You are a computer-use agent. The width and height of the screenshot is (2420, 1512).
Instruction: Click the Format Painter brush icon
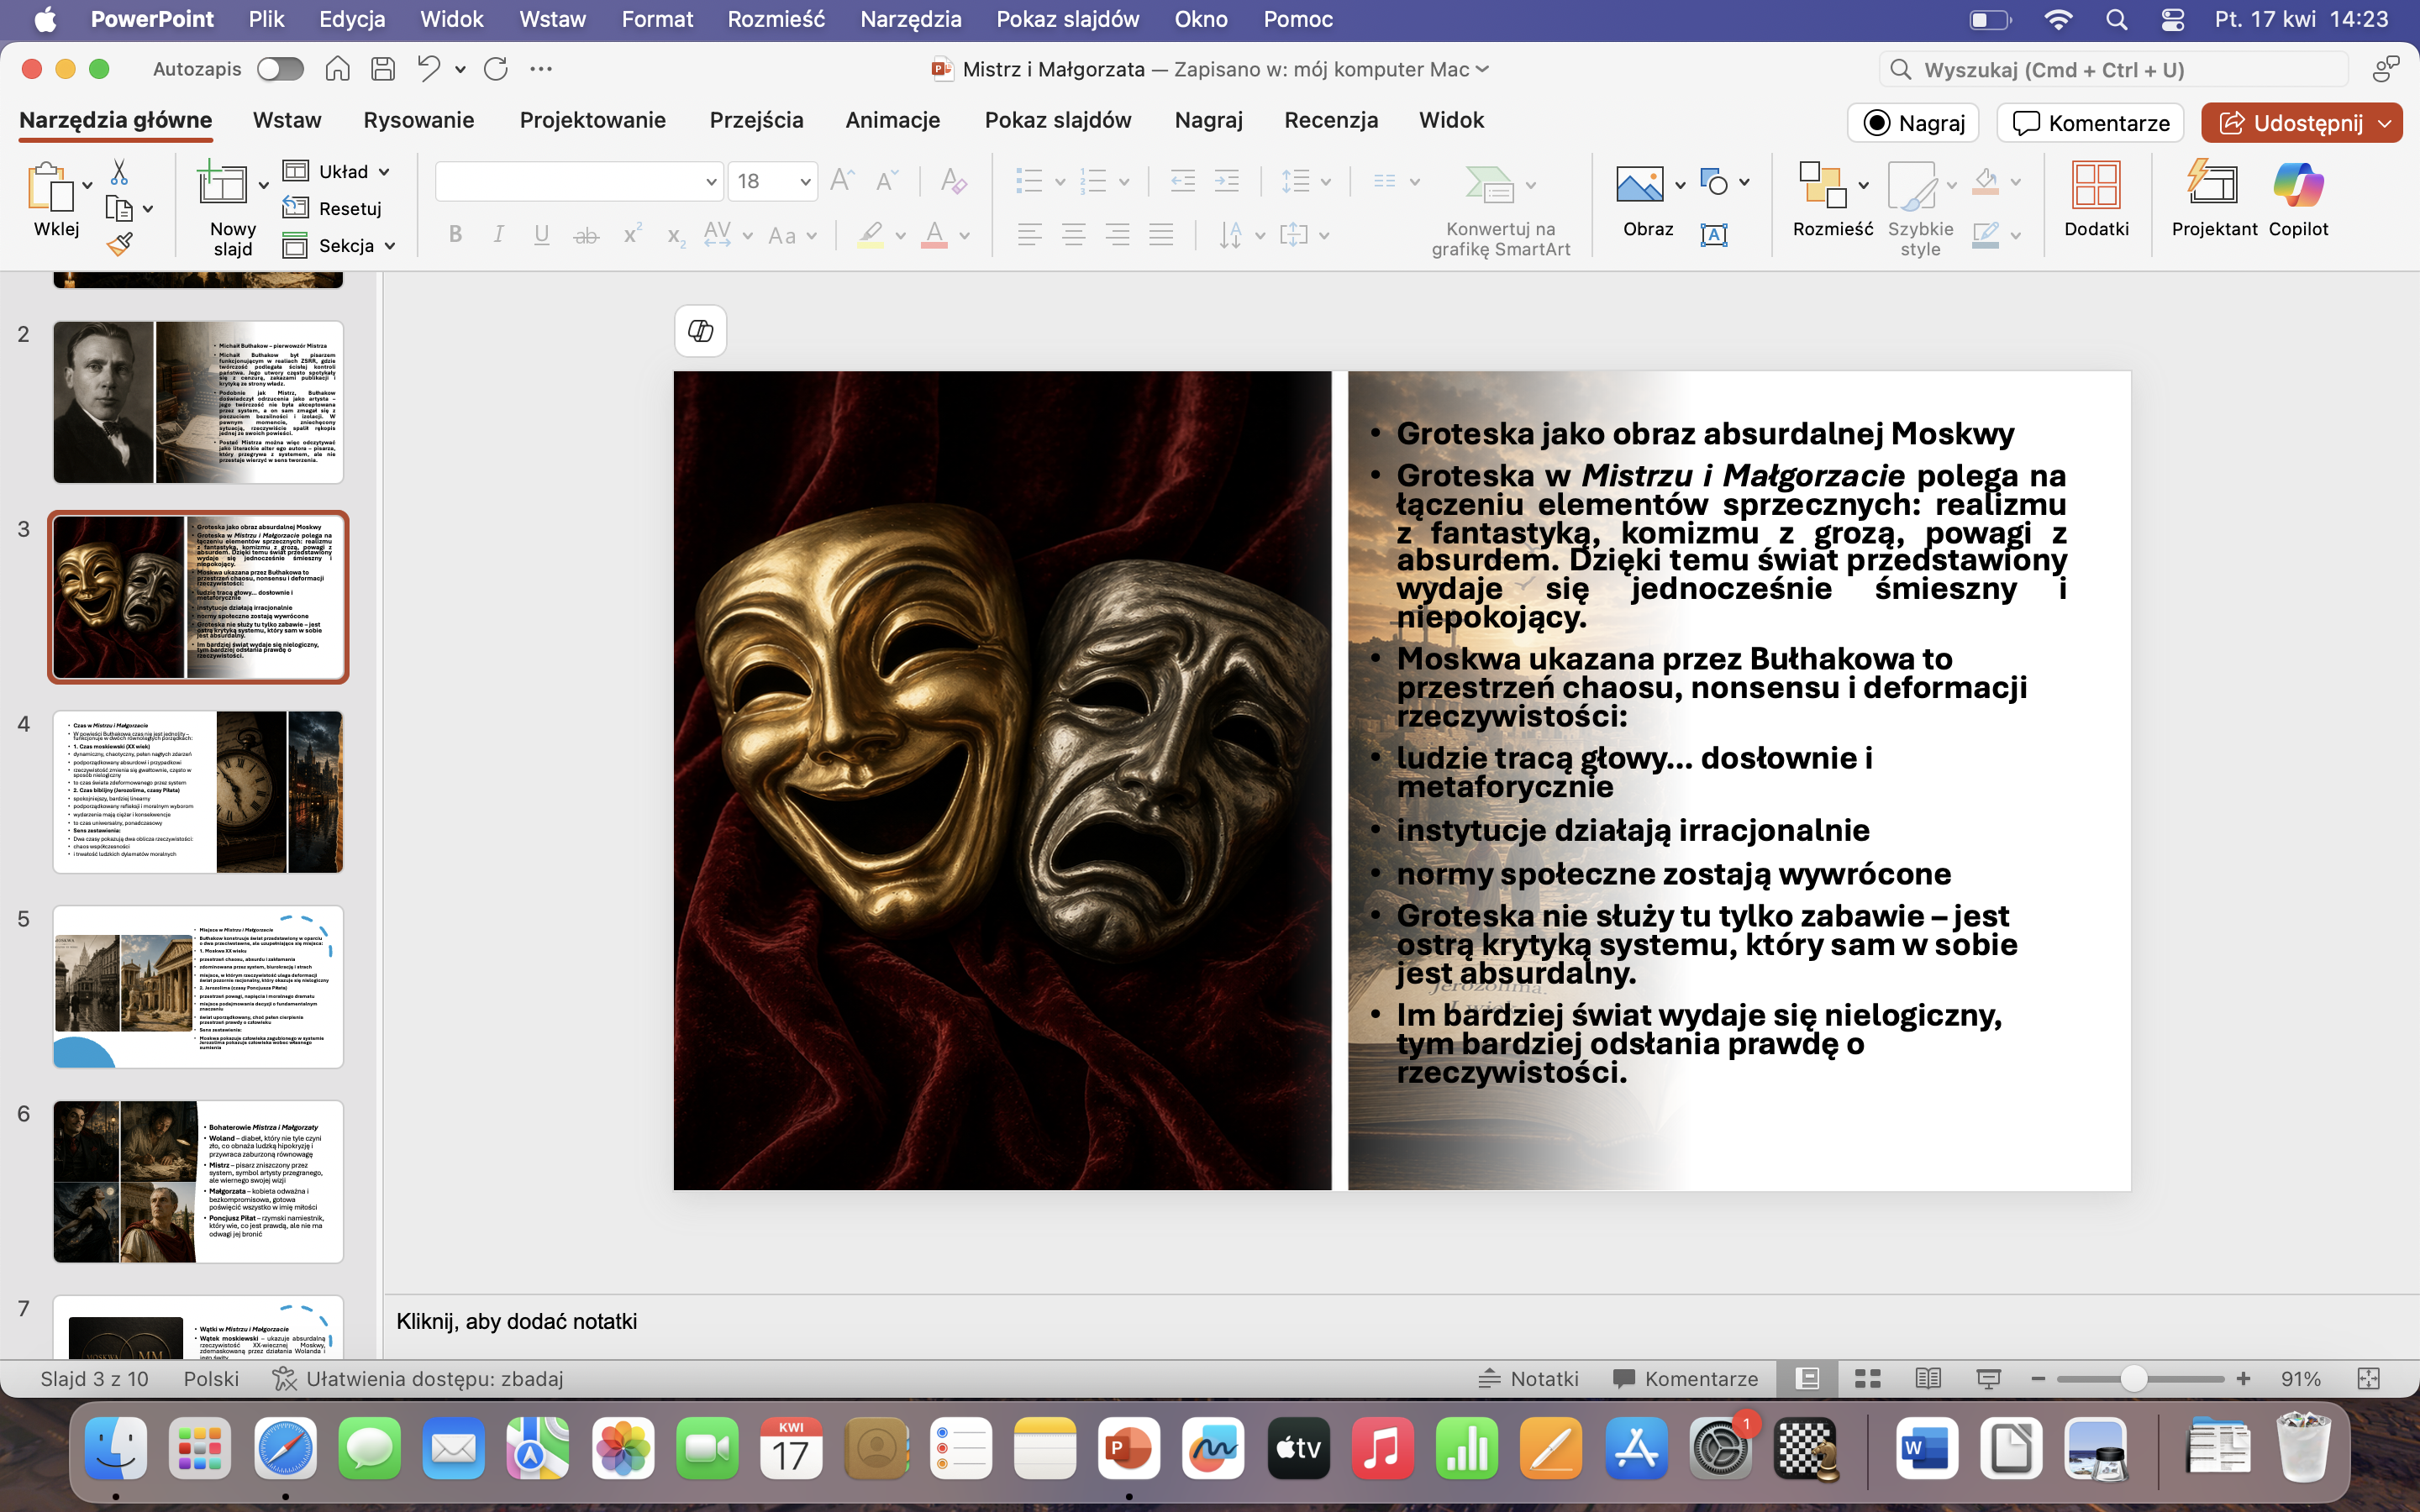coord(120,244)
